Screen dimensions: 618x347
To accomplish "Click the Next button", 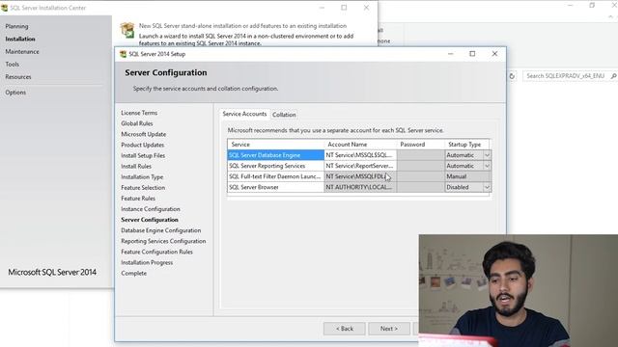I will [389, 329].
